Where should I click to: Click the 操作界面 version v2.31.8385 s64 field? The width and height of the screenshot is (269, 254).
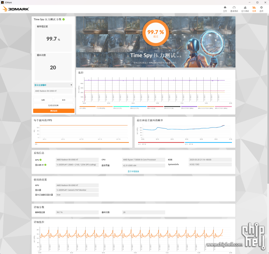tap(143, 165)
